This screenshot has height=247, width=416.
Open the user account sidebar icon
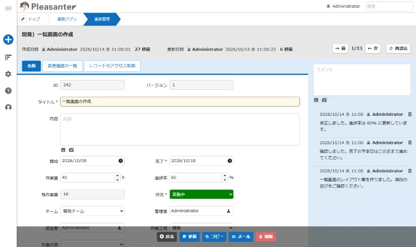point(8,108)
